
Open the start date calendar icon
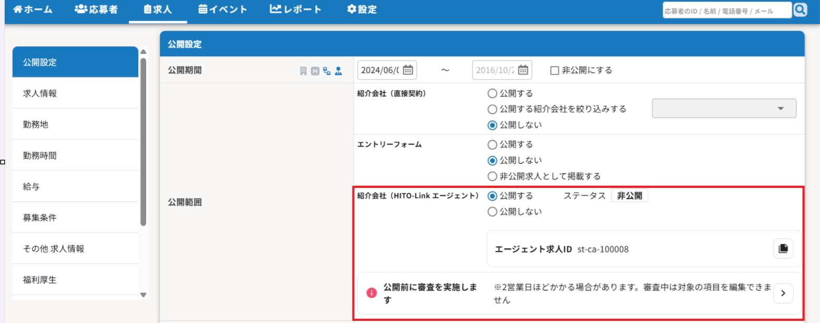click(408, 70)
